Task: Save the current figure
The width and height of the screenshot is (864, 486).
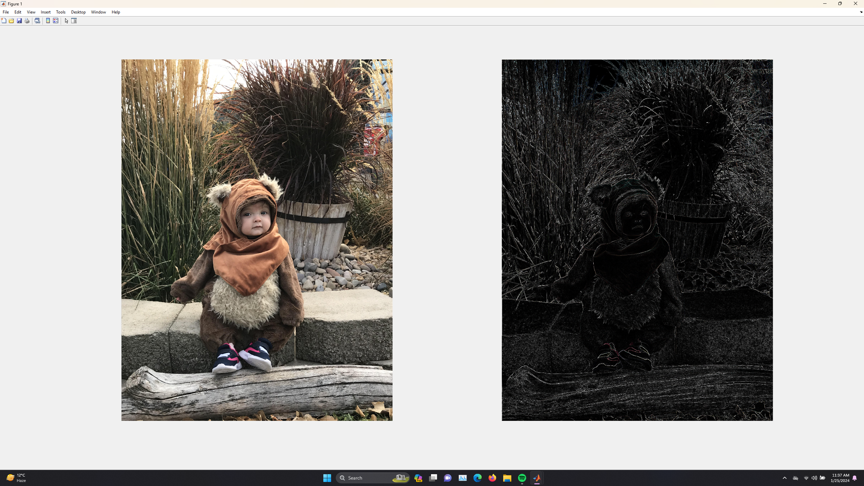Action: (x=19, y=21)
